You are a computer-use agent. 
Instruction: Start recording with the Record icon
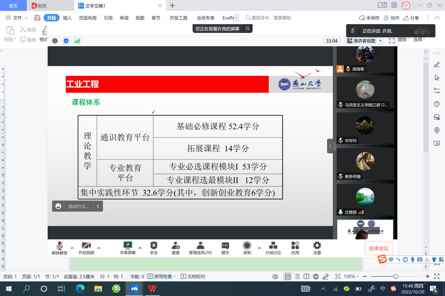tap(247, 246)
